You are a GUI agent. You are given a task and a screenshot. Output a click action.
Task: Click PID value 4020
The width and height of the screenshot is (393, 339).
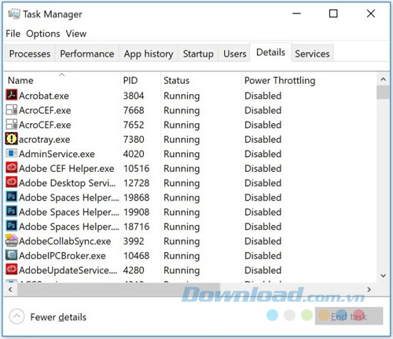pos(134,154)
